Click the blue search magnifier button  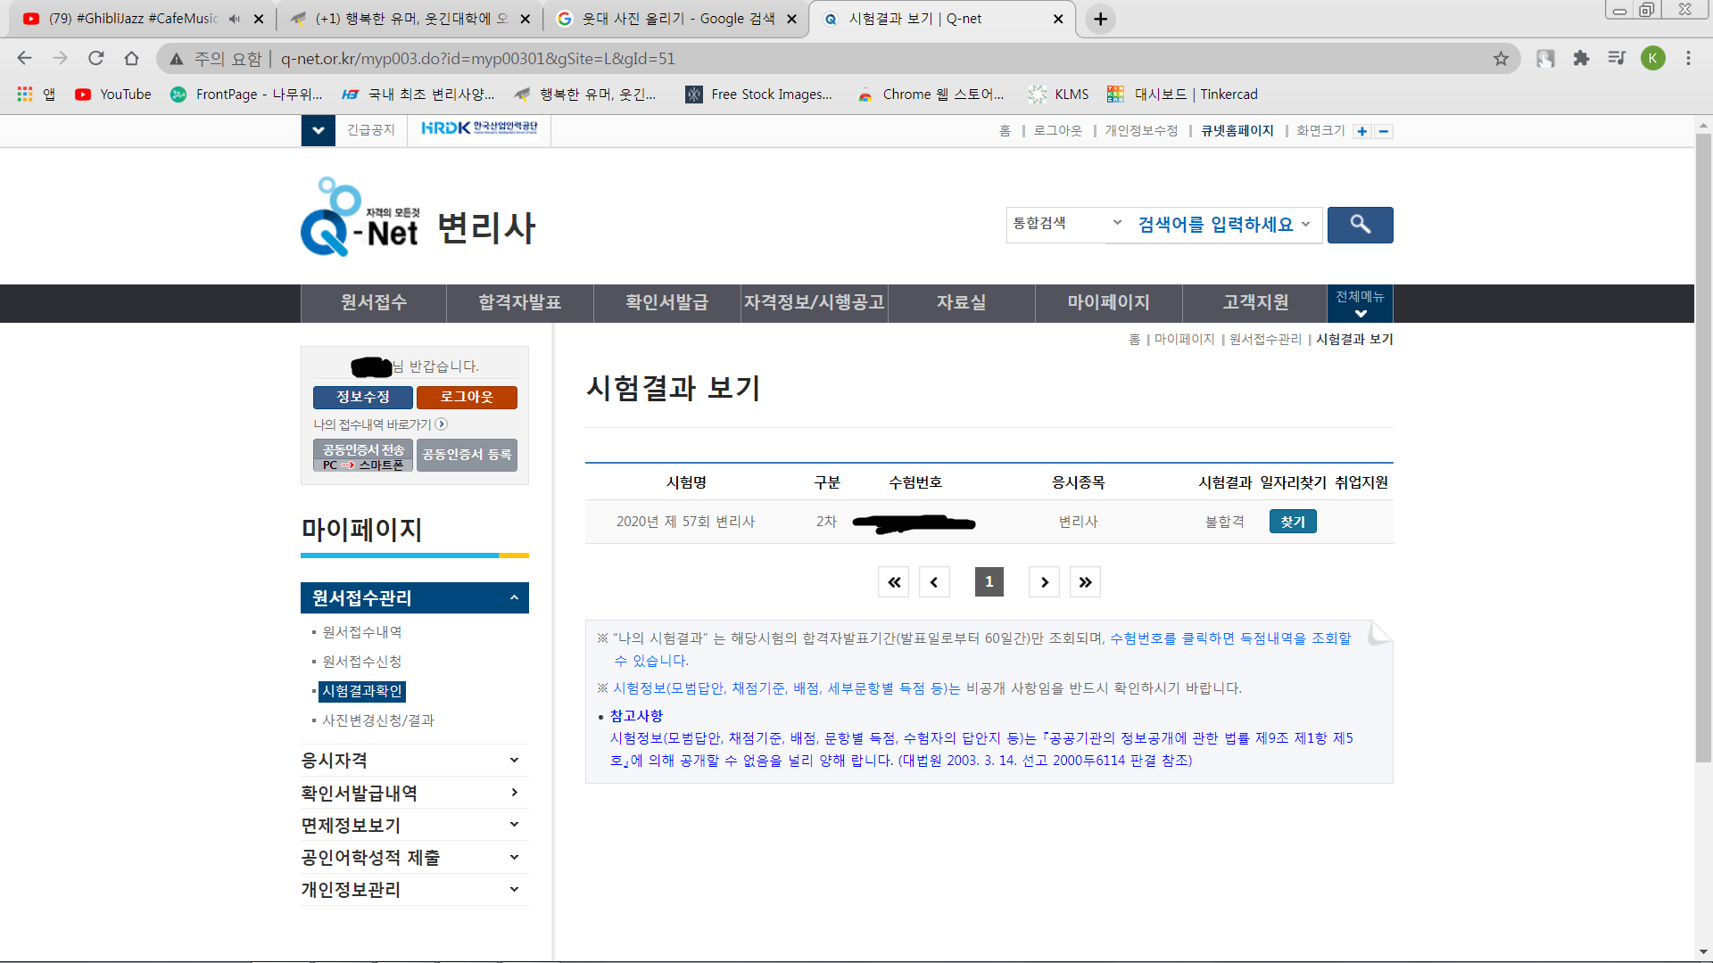1360,225
